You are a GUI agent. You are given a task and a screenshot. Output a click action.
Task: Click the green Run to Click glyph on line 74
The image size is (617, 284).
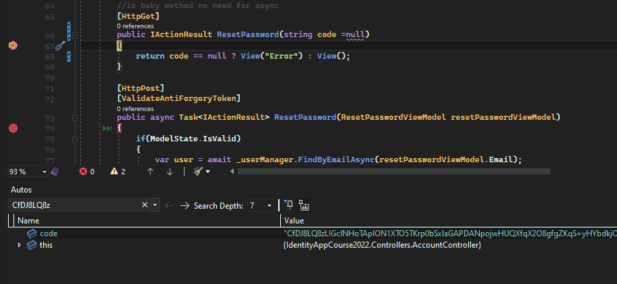click(106, 129)
